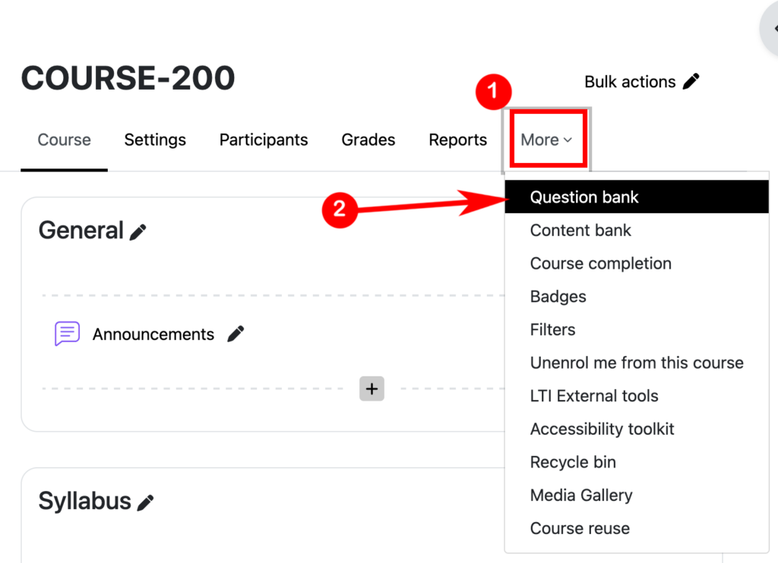Image resolution: width=778 pixels, height=563 pixels.
Task: Go to the Participants tab
Action: pyautogui.click(x=264, y=140)
